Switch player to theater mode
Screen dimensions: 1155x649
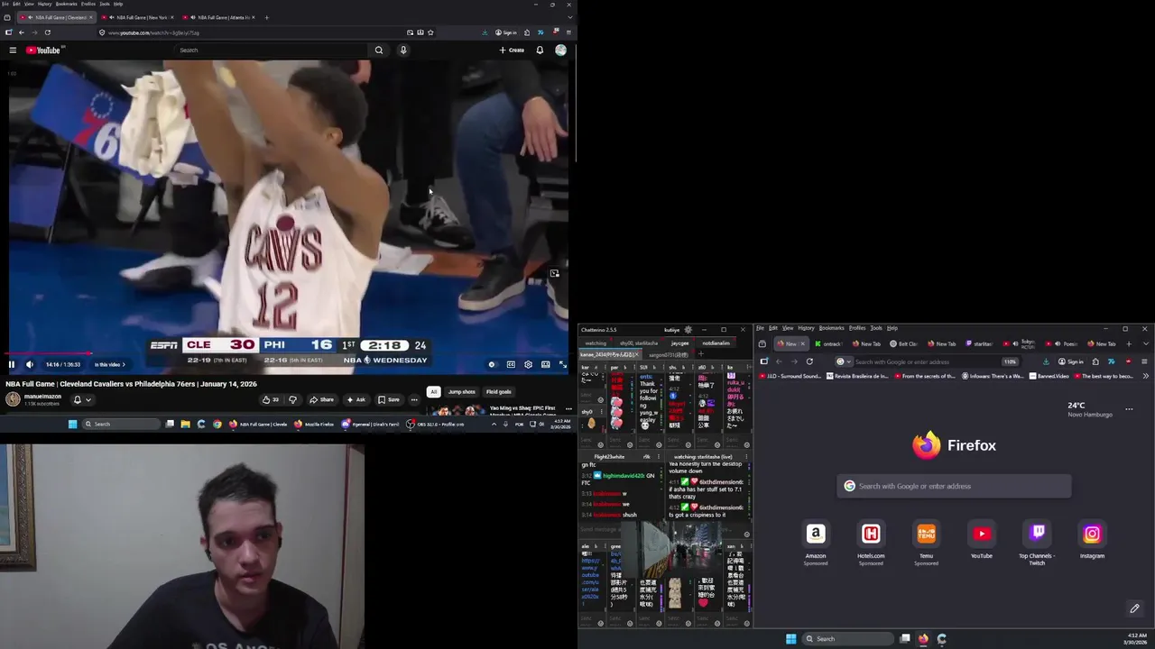click(x=545, y=364)
